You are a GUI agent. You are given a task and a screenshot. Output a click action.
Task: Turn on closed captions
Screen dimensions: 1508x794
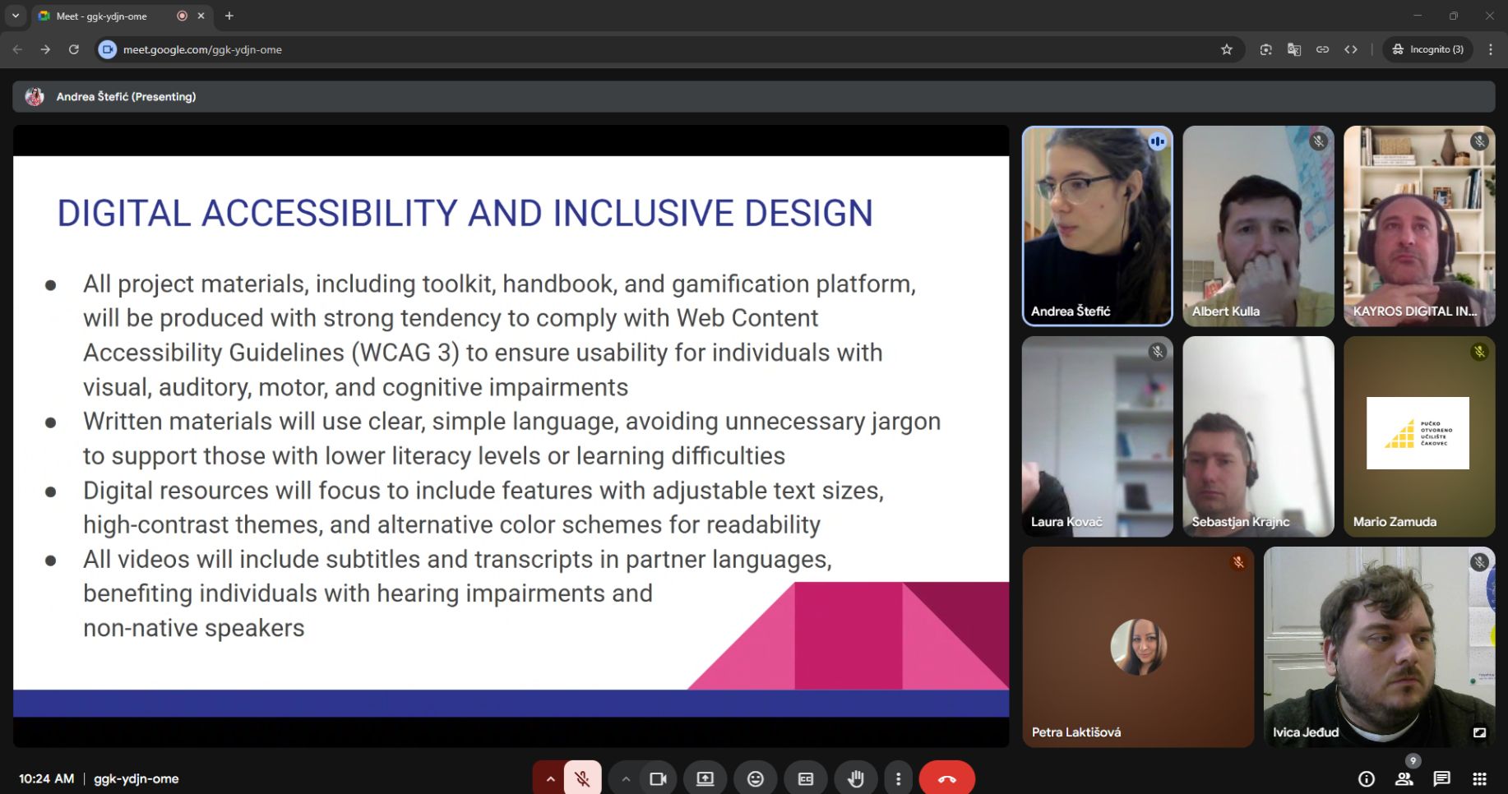coord(805,778)
